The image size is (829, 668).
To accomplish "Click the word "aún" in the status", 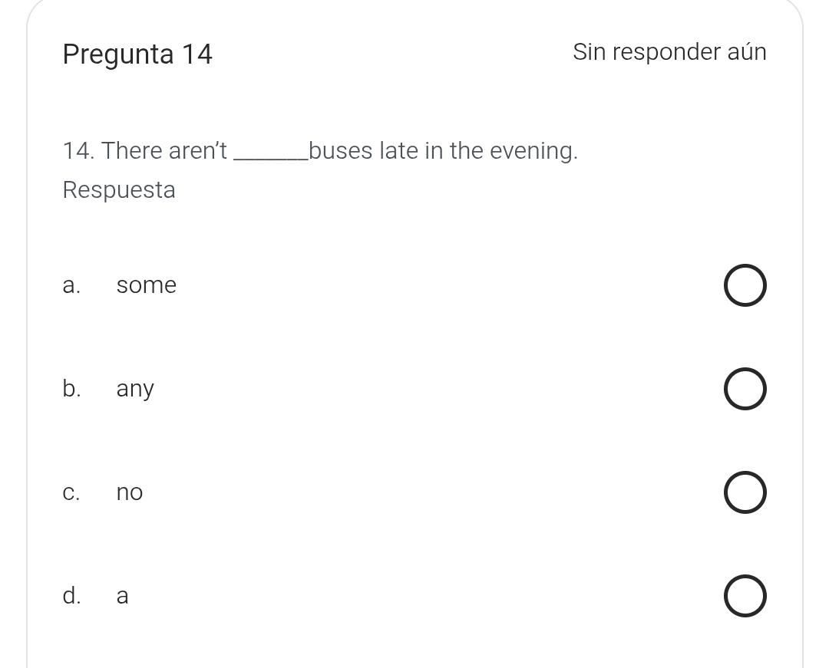I will point(747,52).
